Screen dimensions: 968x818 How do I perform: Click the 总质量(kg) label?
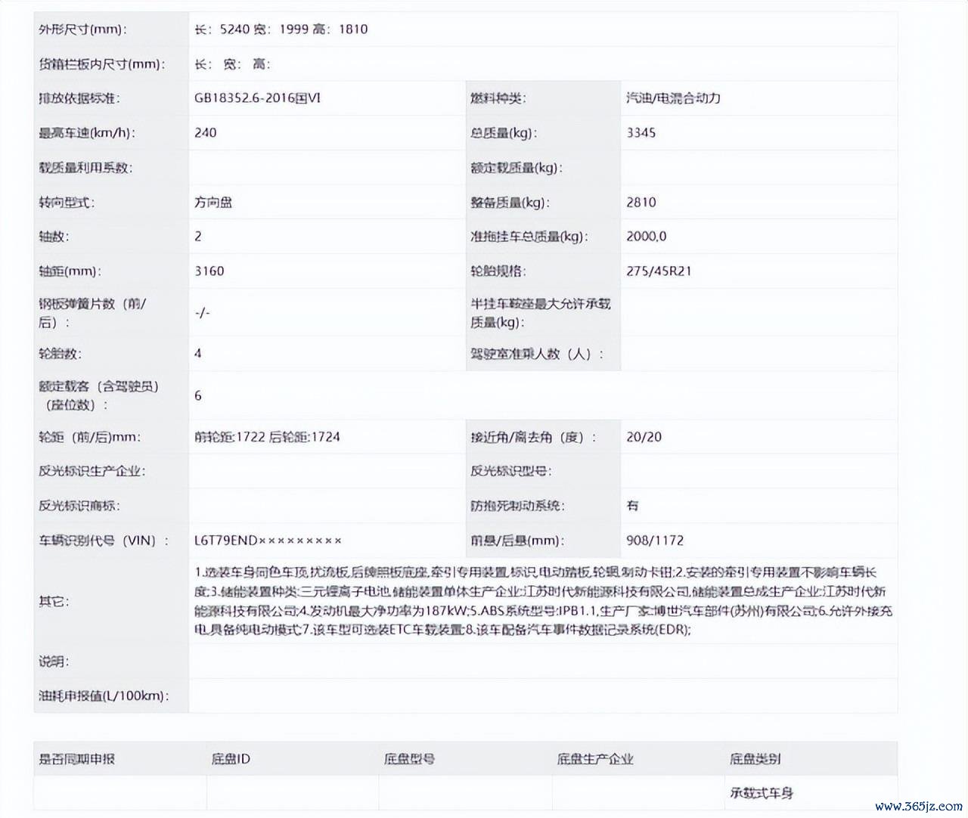click(x=504, y=133)
